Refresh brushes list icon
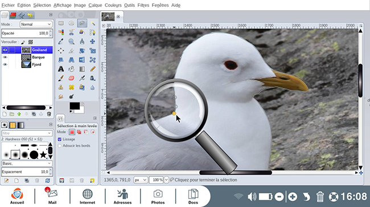Screen dimensions: 370x207 click(48, 181)
